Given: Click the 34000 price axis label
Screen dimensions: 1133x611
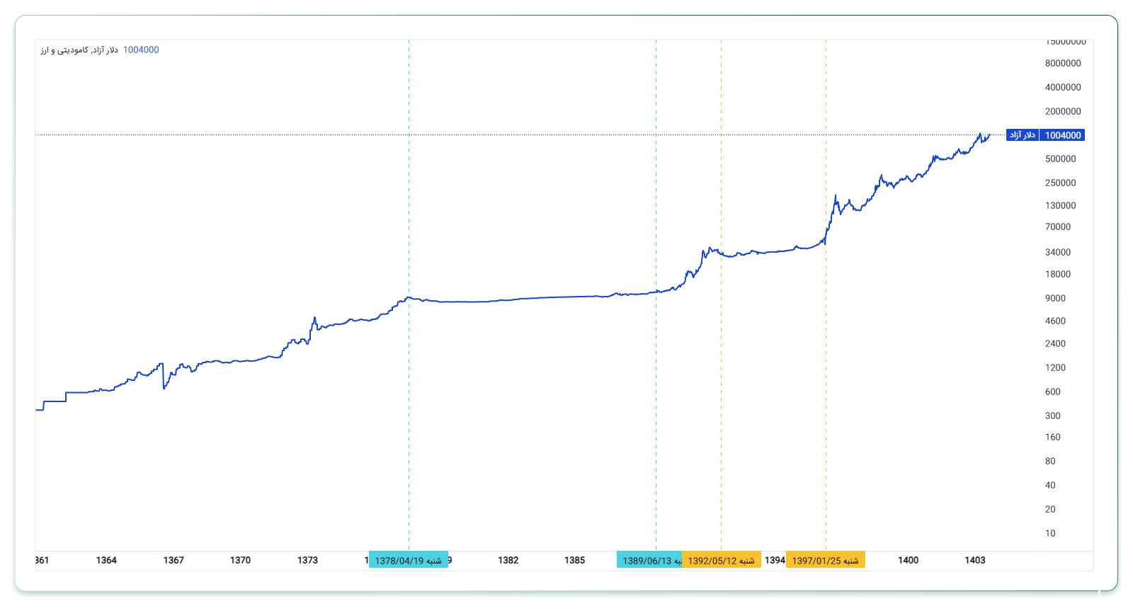Looking at the screenshot, I should 1058,252.
